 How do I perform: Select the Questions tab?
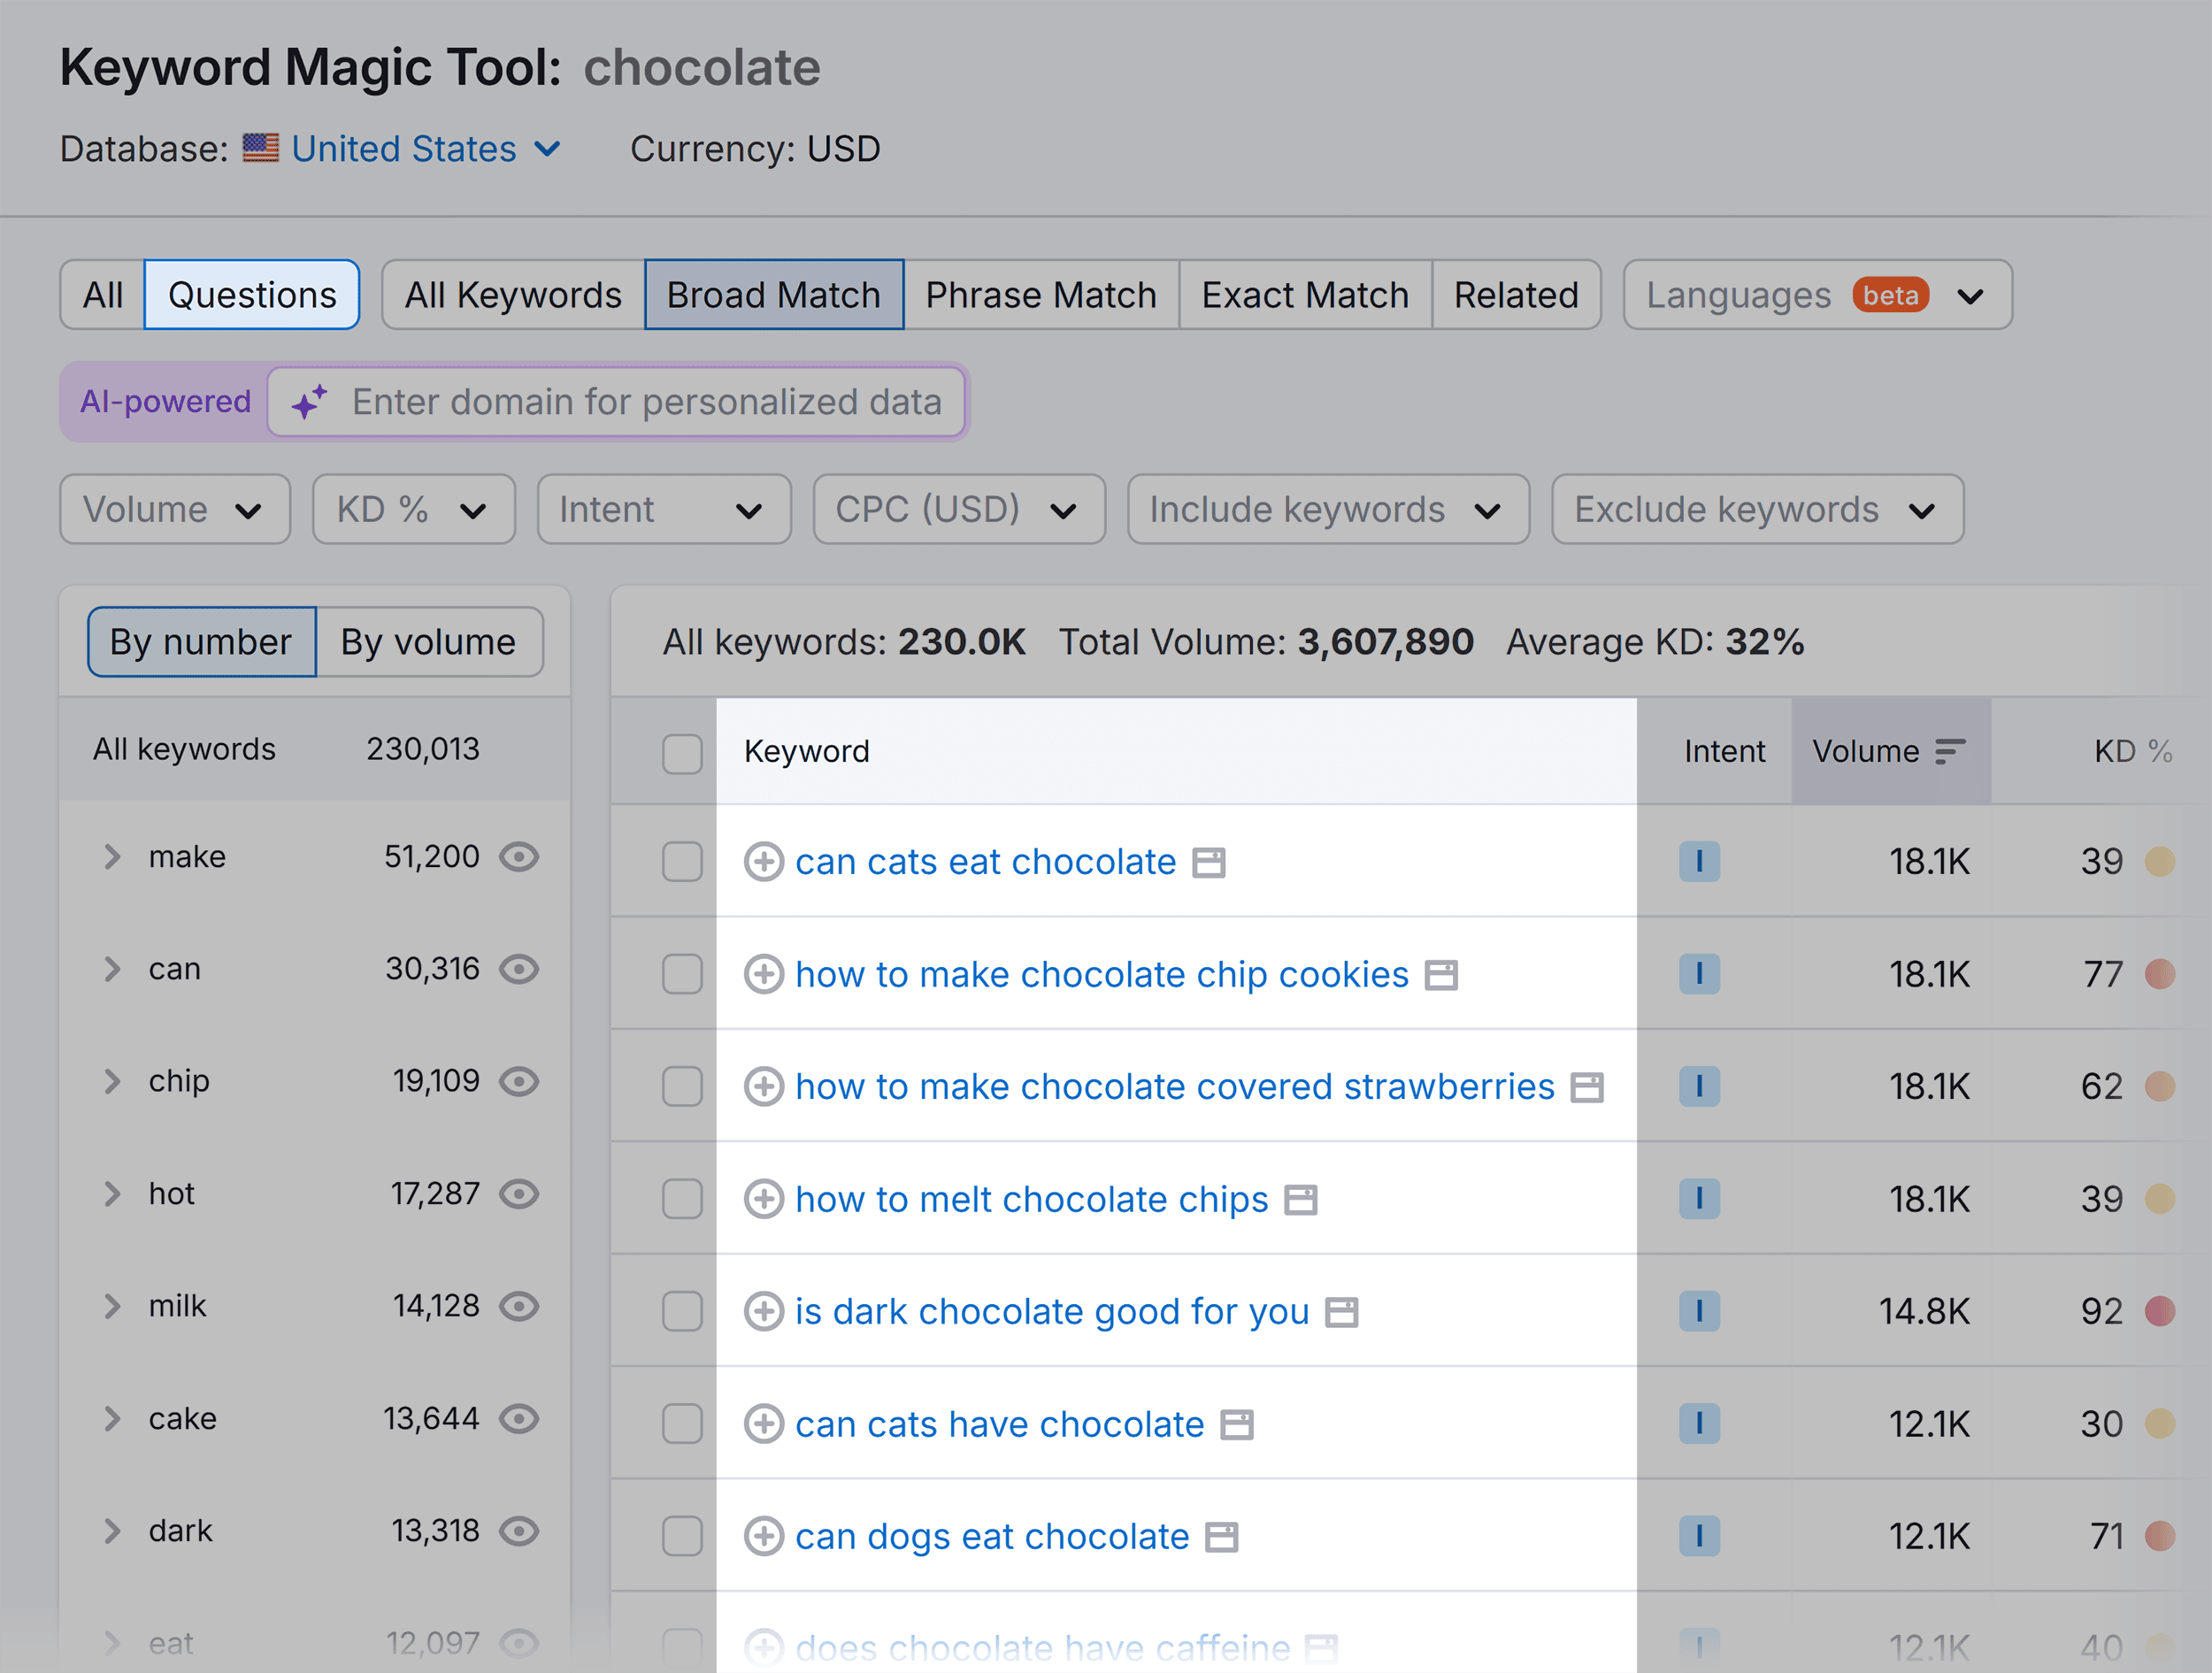point(252,295)
